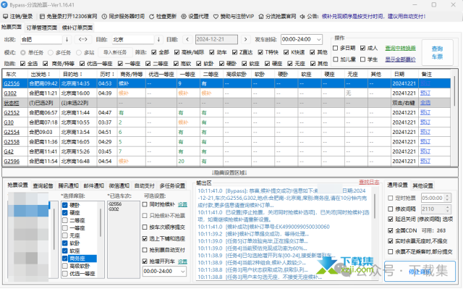463x289 pixels.
Task: Enable the 学生 checkbox
Action: coord(362,59)
